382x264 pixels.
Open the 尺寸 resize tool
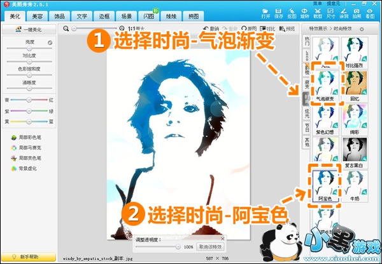coord(330,13)
